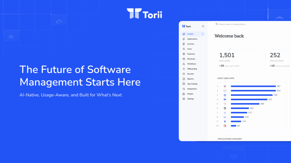Click the Applications sidebar icon
The height and width of the screenshot is (163, 291).
pyautogui.click(x=184, y=39)
